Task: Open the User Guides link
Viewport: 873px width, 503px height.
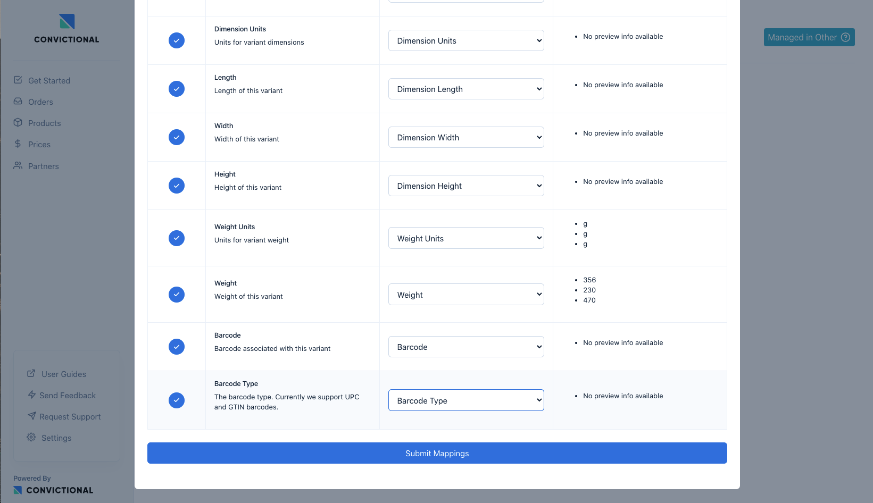Action: [63, 374]
